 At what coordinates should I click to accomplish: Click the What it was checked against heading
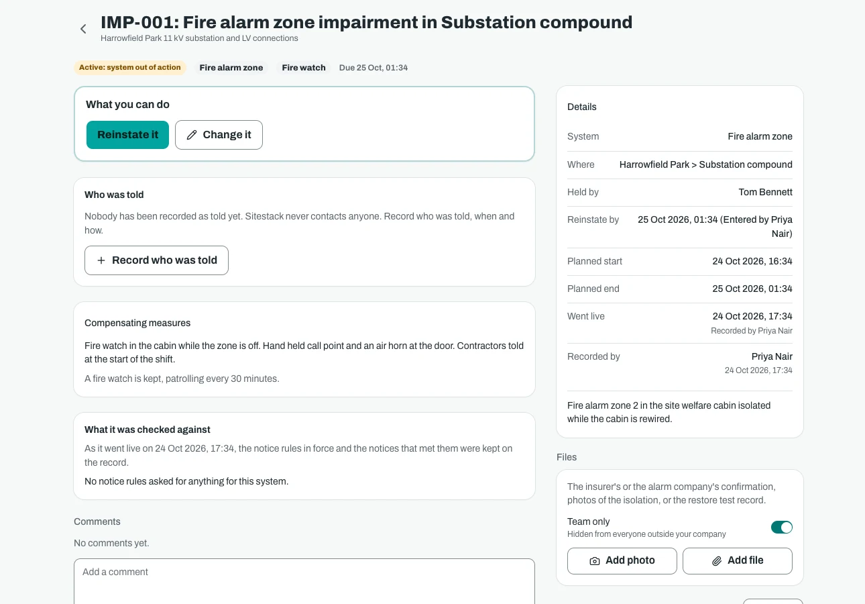[148, 430]
